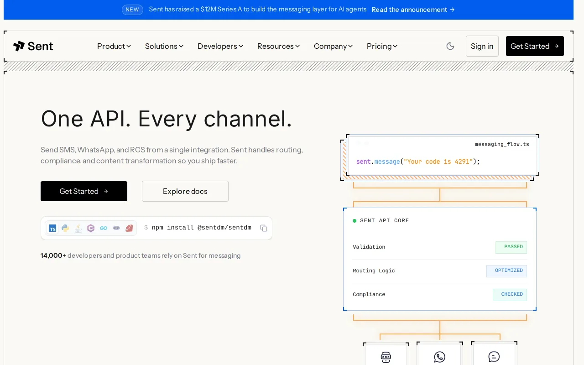Click the Routing Logic row label
This screenshot has width=584, height=365.
click(x=374, y=271)
